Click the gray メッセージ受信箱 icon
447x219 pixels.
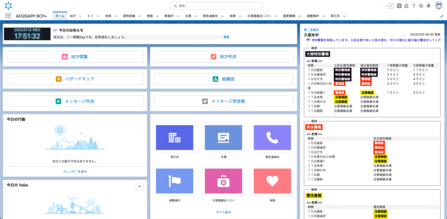pyautogui.click(x=205, y=101)
